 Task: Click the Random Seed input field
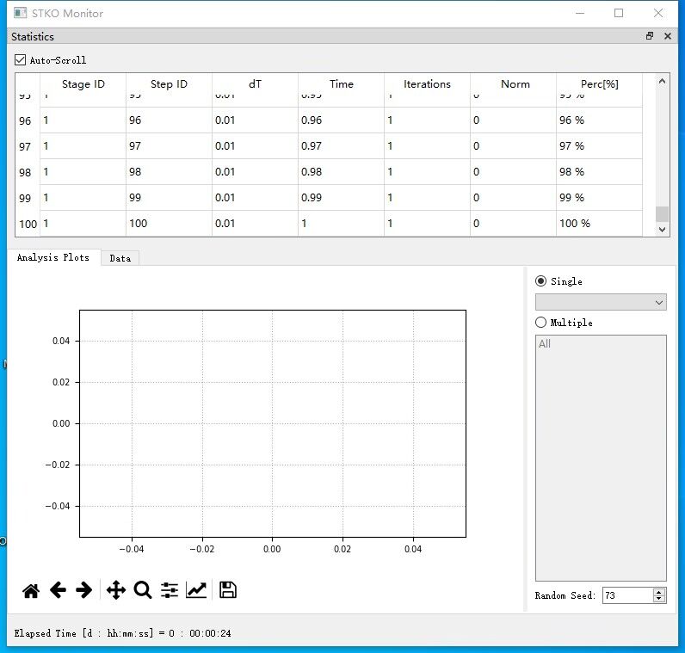(627, 595)
